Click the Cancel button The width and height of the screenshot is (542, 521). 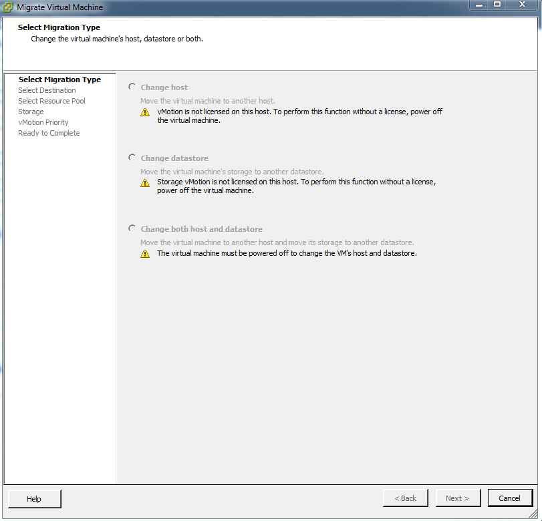pyautogui.click(x=510, y=498)
